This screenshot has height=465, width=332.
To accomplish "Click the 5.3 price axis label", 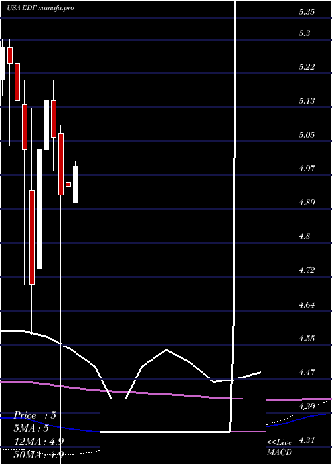I will point(305,33).
